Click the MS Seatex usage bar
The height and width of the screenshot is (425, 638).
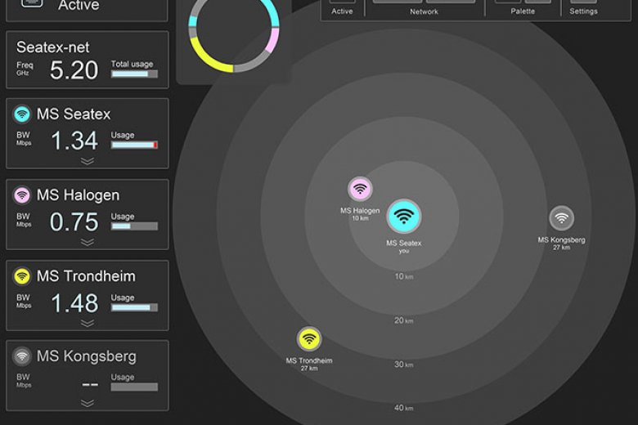pyautogui.click(x=134, y=145)
